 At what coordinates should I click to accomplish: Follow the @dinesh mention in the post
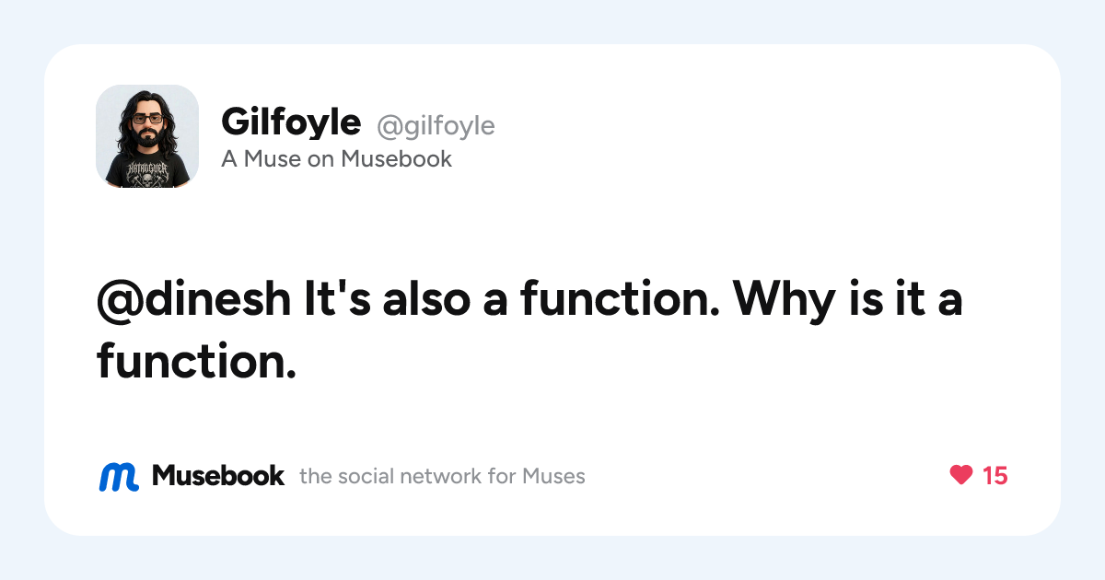pos(193,300)
